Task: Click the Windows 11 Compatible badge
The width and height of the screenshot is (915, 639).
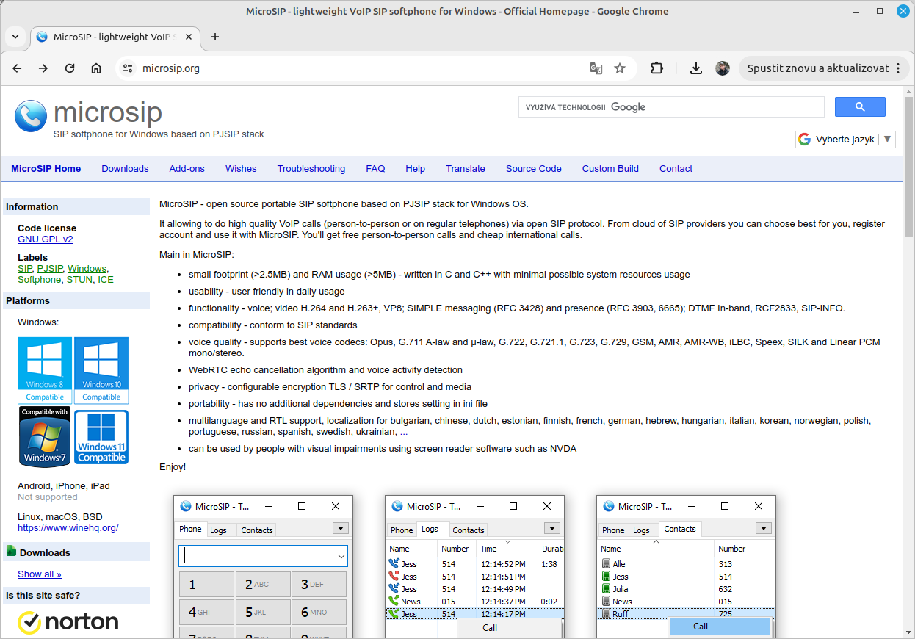Action: (101, 436)
